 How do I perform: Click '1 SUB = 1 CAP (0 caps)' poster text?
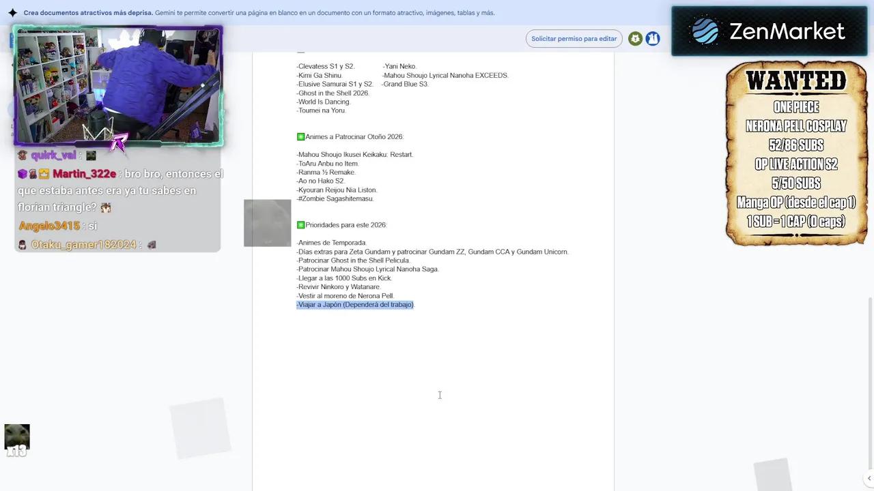(x=796, y=222)
